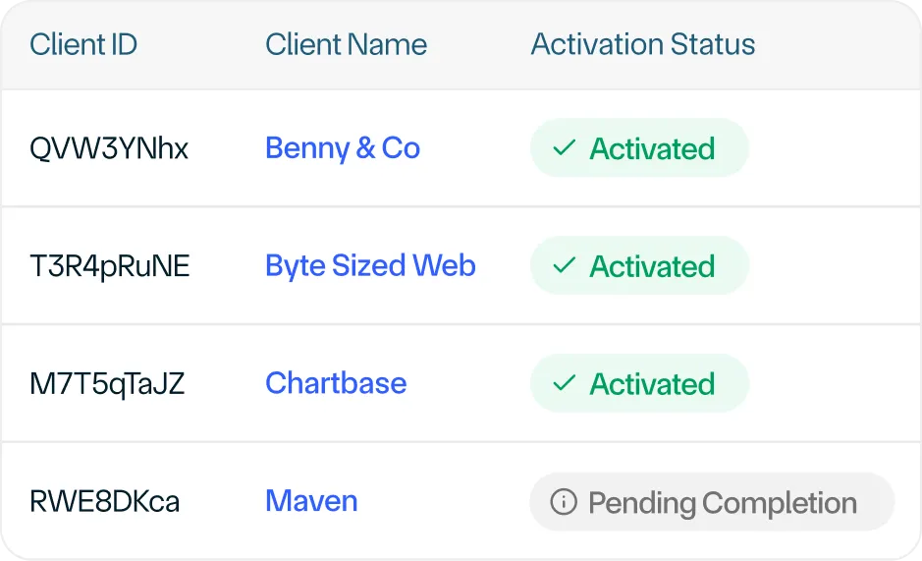922x561 pixels.
Task: Open the Chartbase client link
Action: coord(336,383)
